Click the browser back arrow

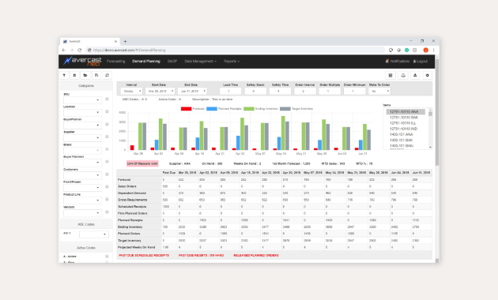click(64, 50)
